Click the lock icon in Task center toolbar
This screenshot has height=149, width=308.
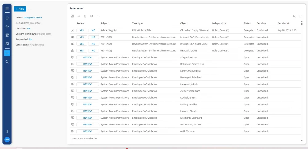85,16
